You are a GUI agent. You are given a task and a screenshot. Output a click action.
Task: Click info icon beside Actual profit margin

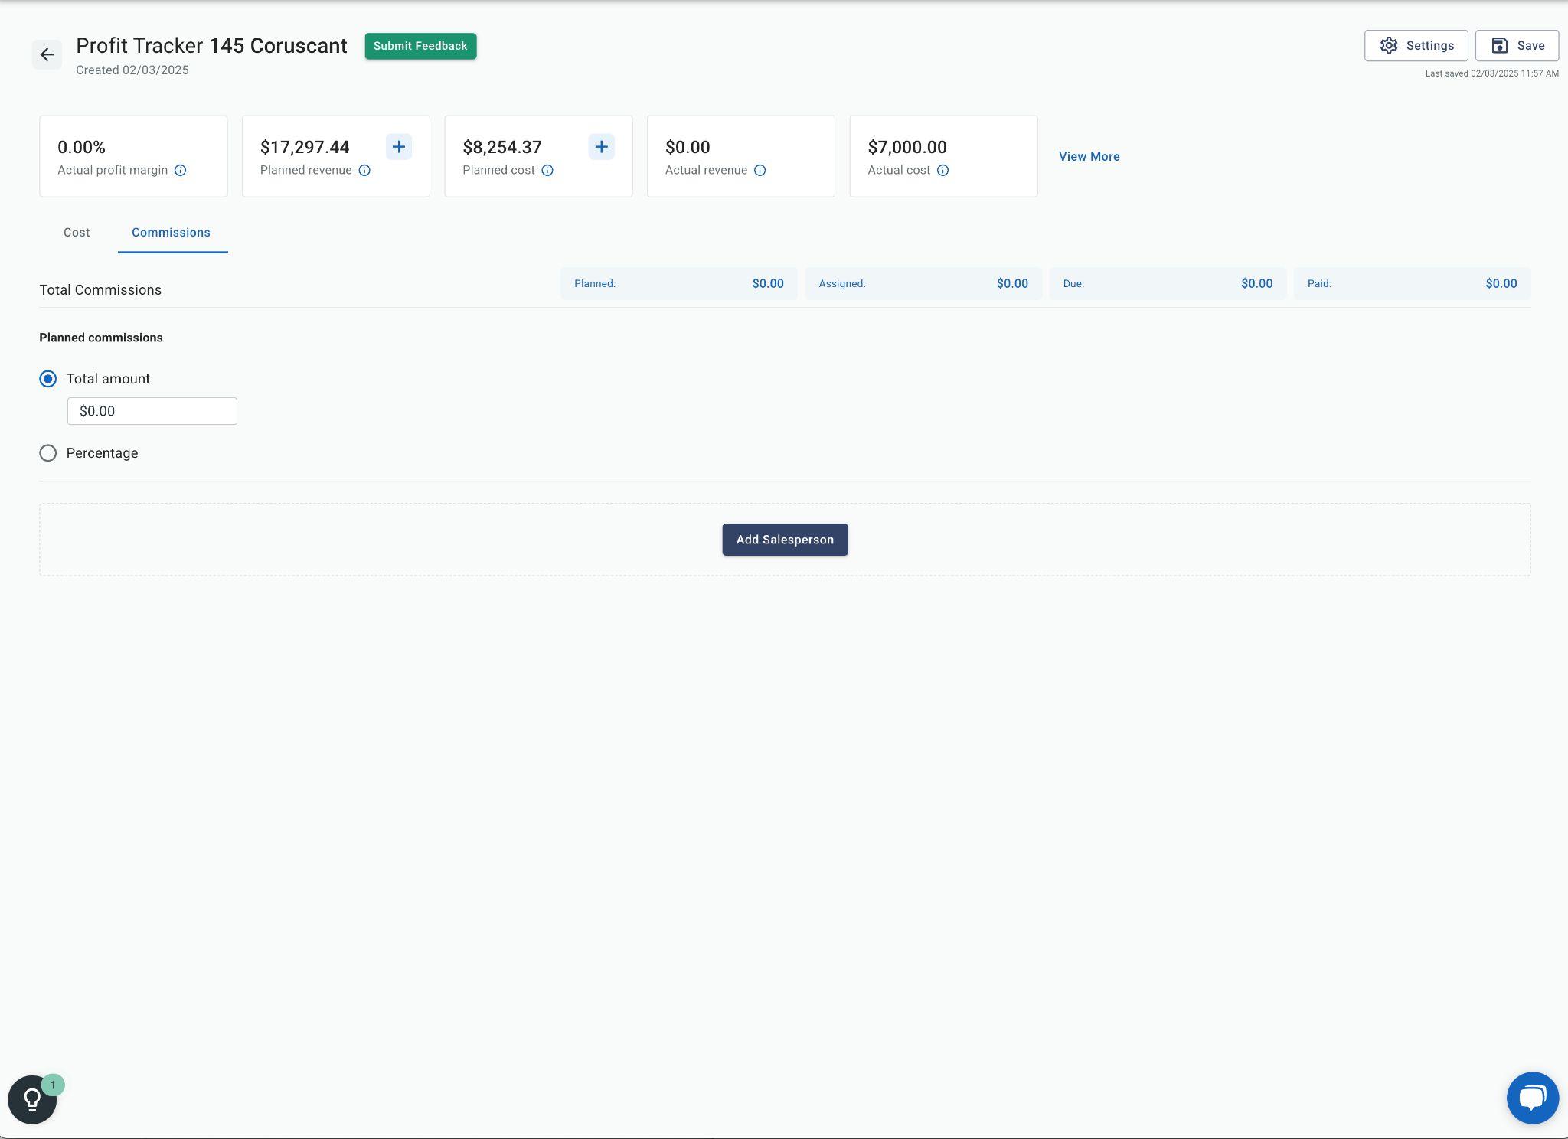[x=180, y=171]
